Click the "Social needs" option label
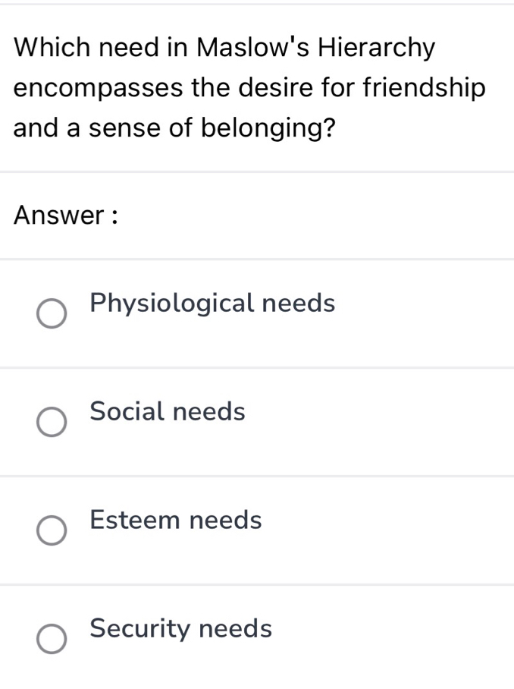The height and width of the screenshot is (689, 514). pyautogui.click(x=168, y=412)
